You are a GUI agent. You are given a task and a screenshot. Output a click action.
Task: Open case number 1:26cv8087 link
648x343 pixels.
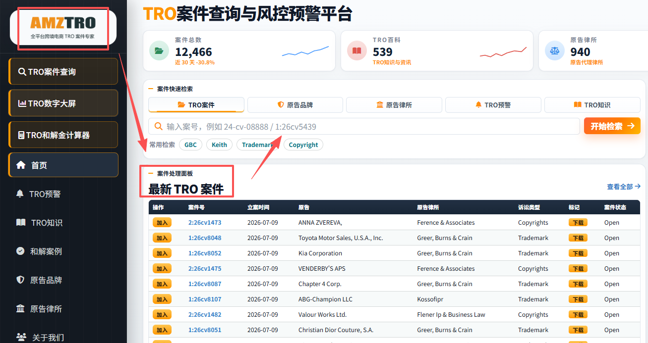point(205,284)
